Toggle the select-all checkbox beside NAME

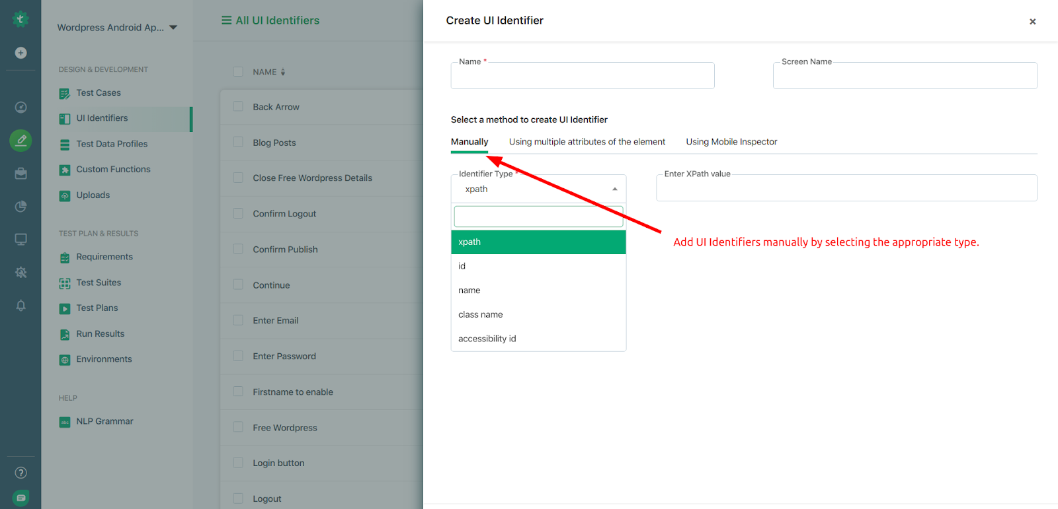click(x=238, y=71)
